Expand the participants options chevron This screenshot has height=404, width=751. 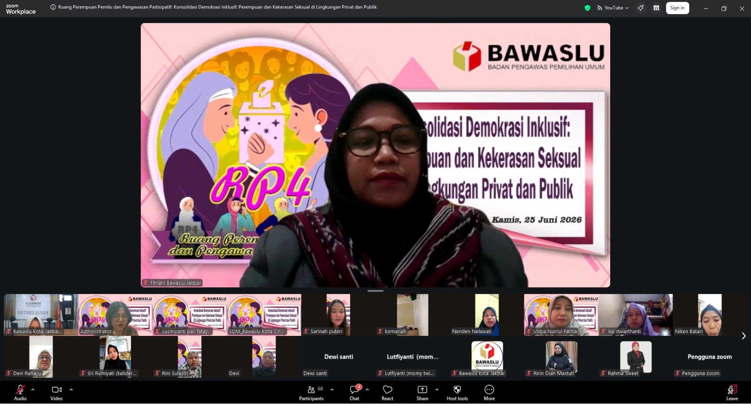pyautogui.click(x=332, y=389)
